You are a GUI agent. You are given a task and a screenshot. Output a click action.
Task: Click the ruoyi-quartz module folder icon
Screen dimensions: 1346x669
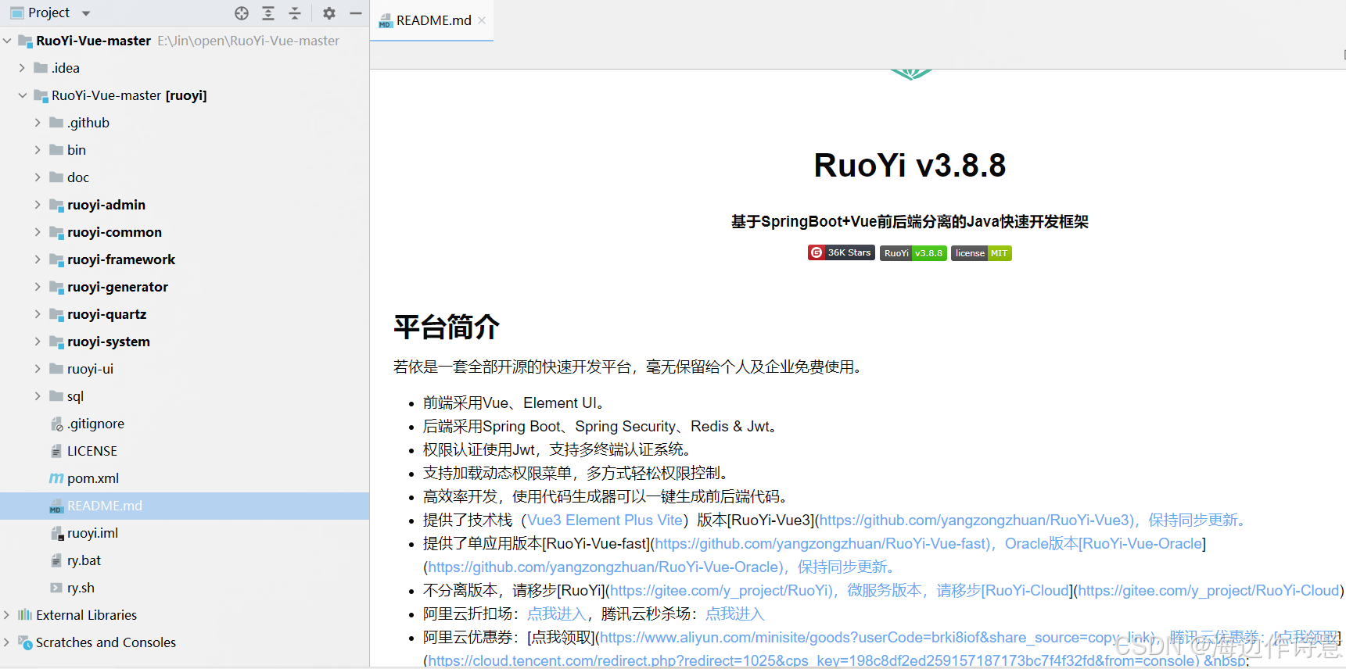tap(56, 314)
